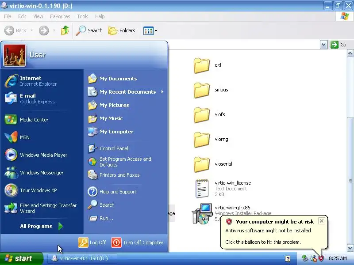The width and height of the screenshot is (354, 265).
Task: Select the viofs folder
Action: (209, 115)
